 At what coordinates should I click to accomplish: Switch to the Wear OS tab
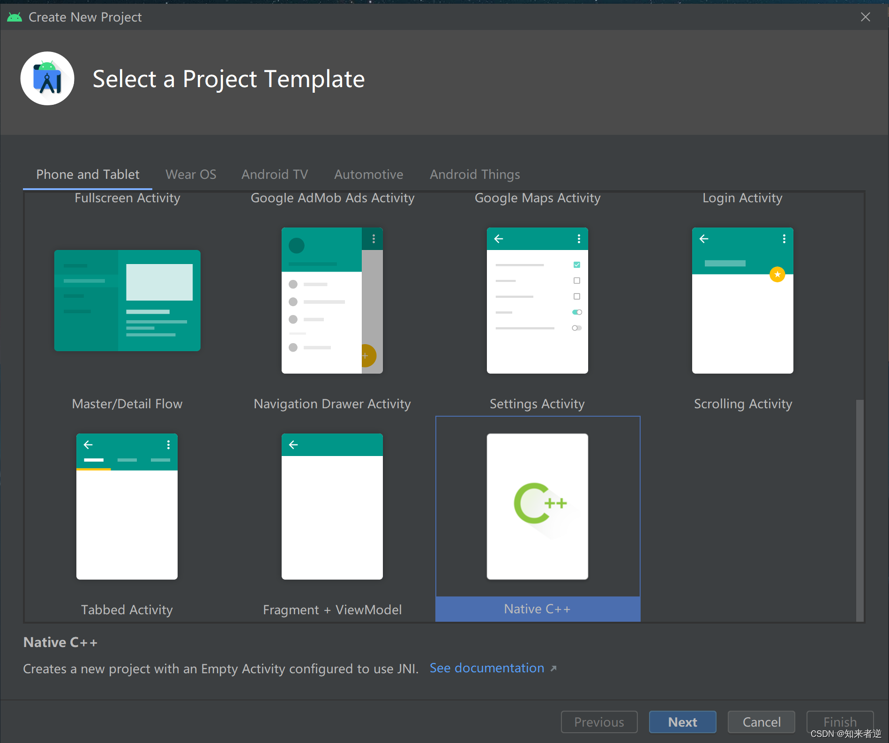pos(191,175)
